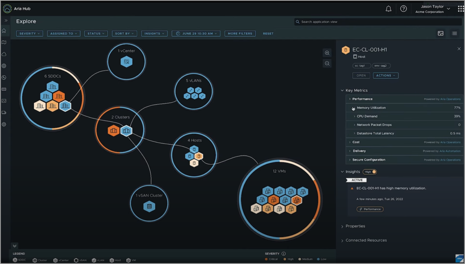Image resolution: width=465 pixels, height=264 pixels.
Task: Expand the collapsed left navigation with the arrows
Action: (x=5, y=20)
